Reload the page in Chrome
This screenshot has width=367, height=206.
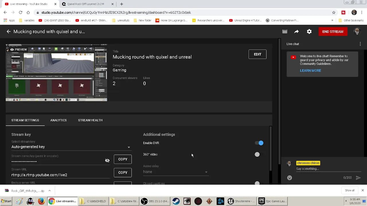(x=20, y=12)
